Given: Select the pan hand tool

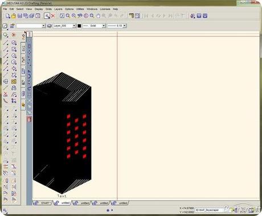Looking at the screenshot, I should (98, 16).
